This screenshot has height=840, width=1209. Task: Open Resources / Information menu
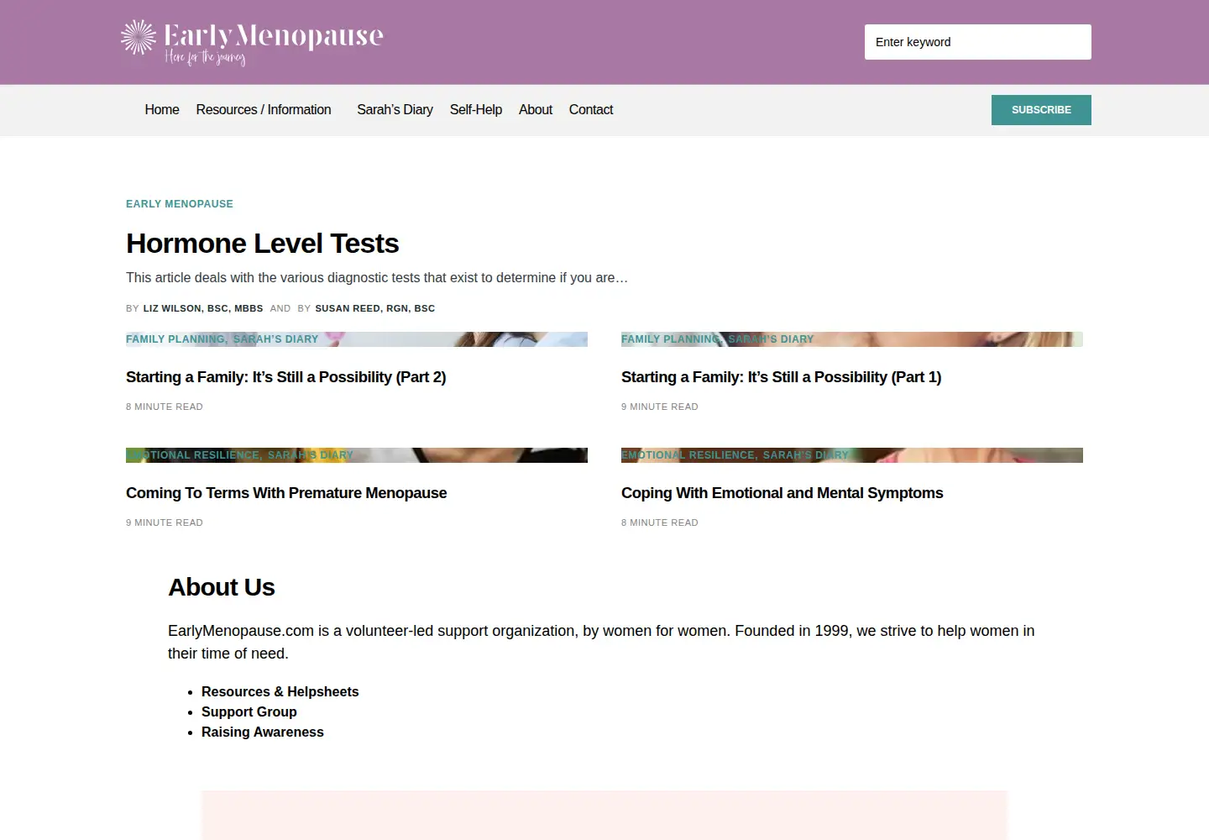tap(264, 110)
